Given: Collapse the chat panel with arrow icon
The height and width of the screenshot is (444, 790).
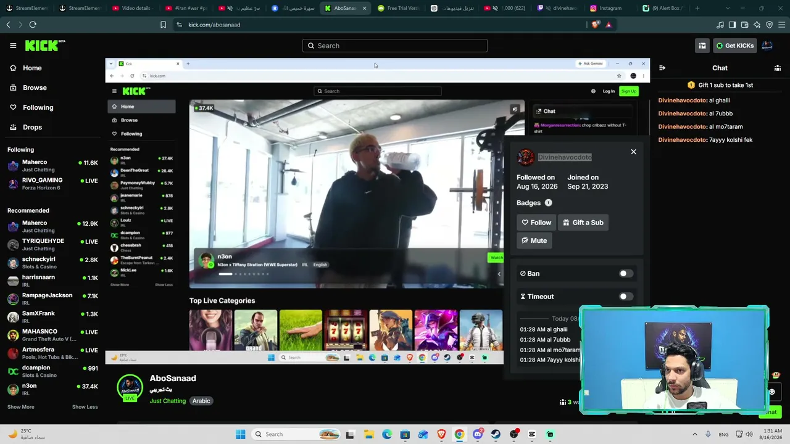Looking at the screenshot, I should [662, 68].
